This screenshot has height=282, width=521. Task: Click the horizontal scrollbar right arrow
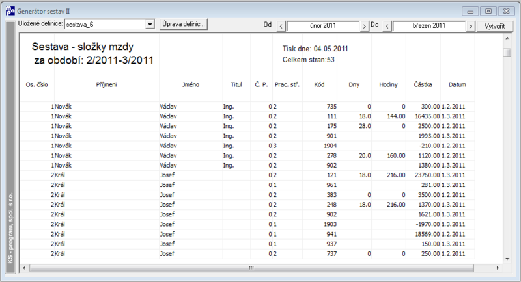(498, 268)
